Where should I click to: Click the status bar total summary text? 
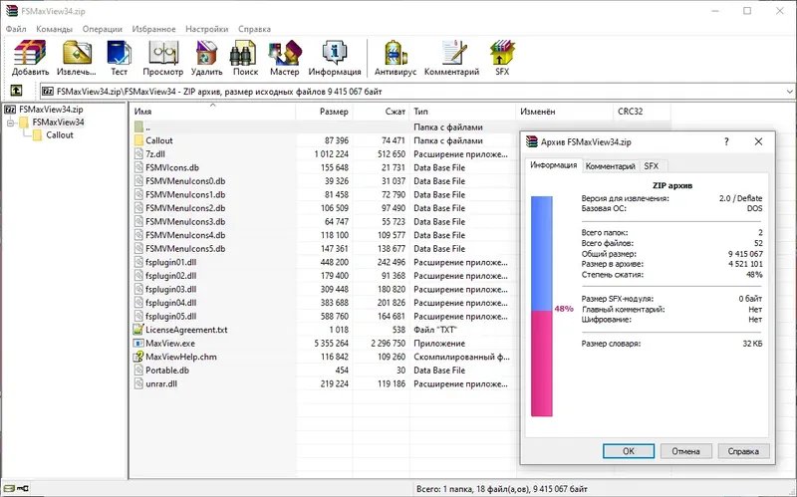(502, 489)
